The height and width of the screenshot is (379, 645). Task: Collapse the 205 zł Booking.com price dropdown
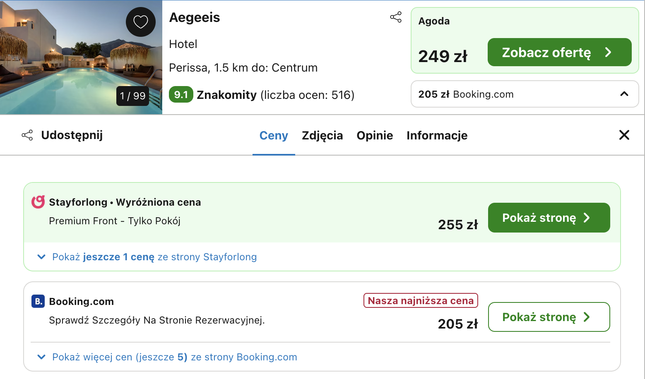(x=525, y=94)
